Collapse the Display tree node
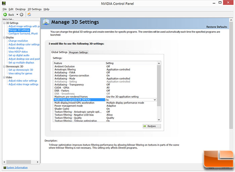Image resolution: width=235 pixels, height=172 pixels. tap(4, 38)
